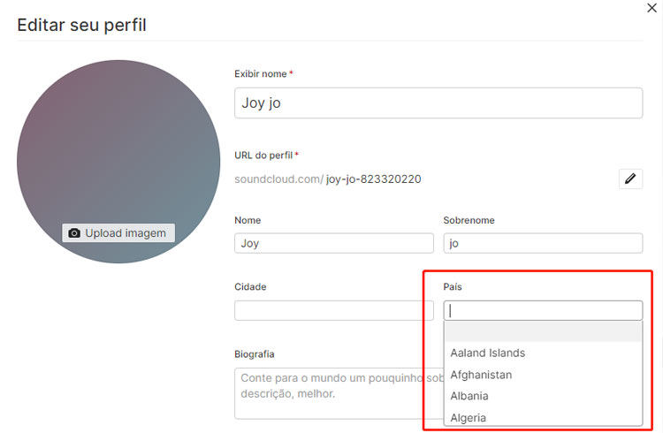Click the "País" label above dropdown
Viewport: 663px width, 433px height.
[453, 287]
